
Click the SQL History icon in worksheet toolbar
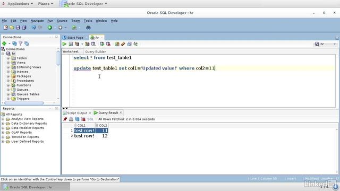(x=129, y=44)
